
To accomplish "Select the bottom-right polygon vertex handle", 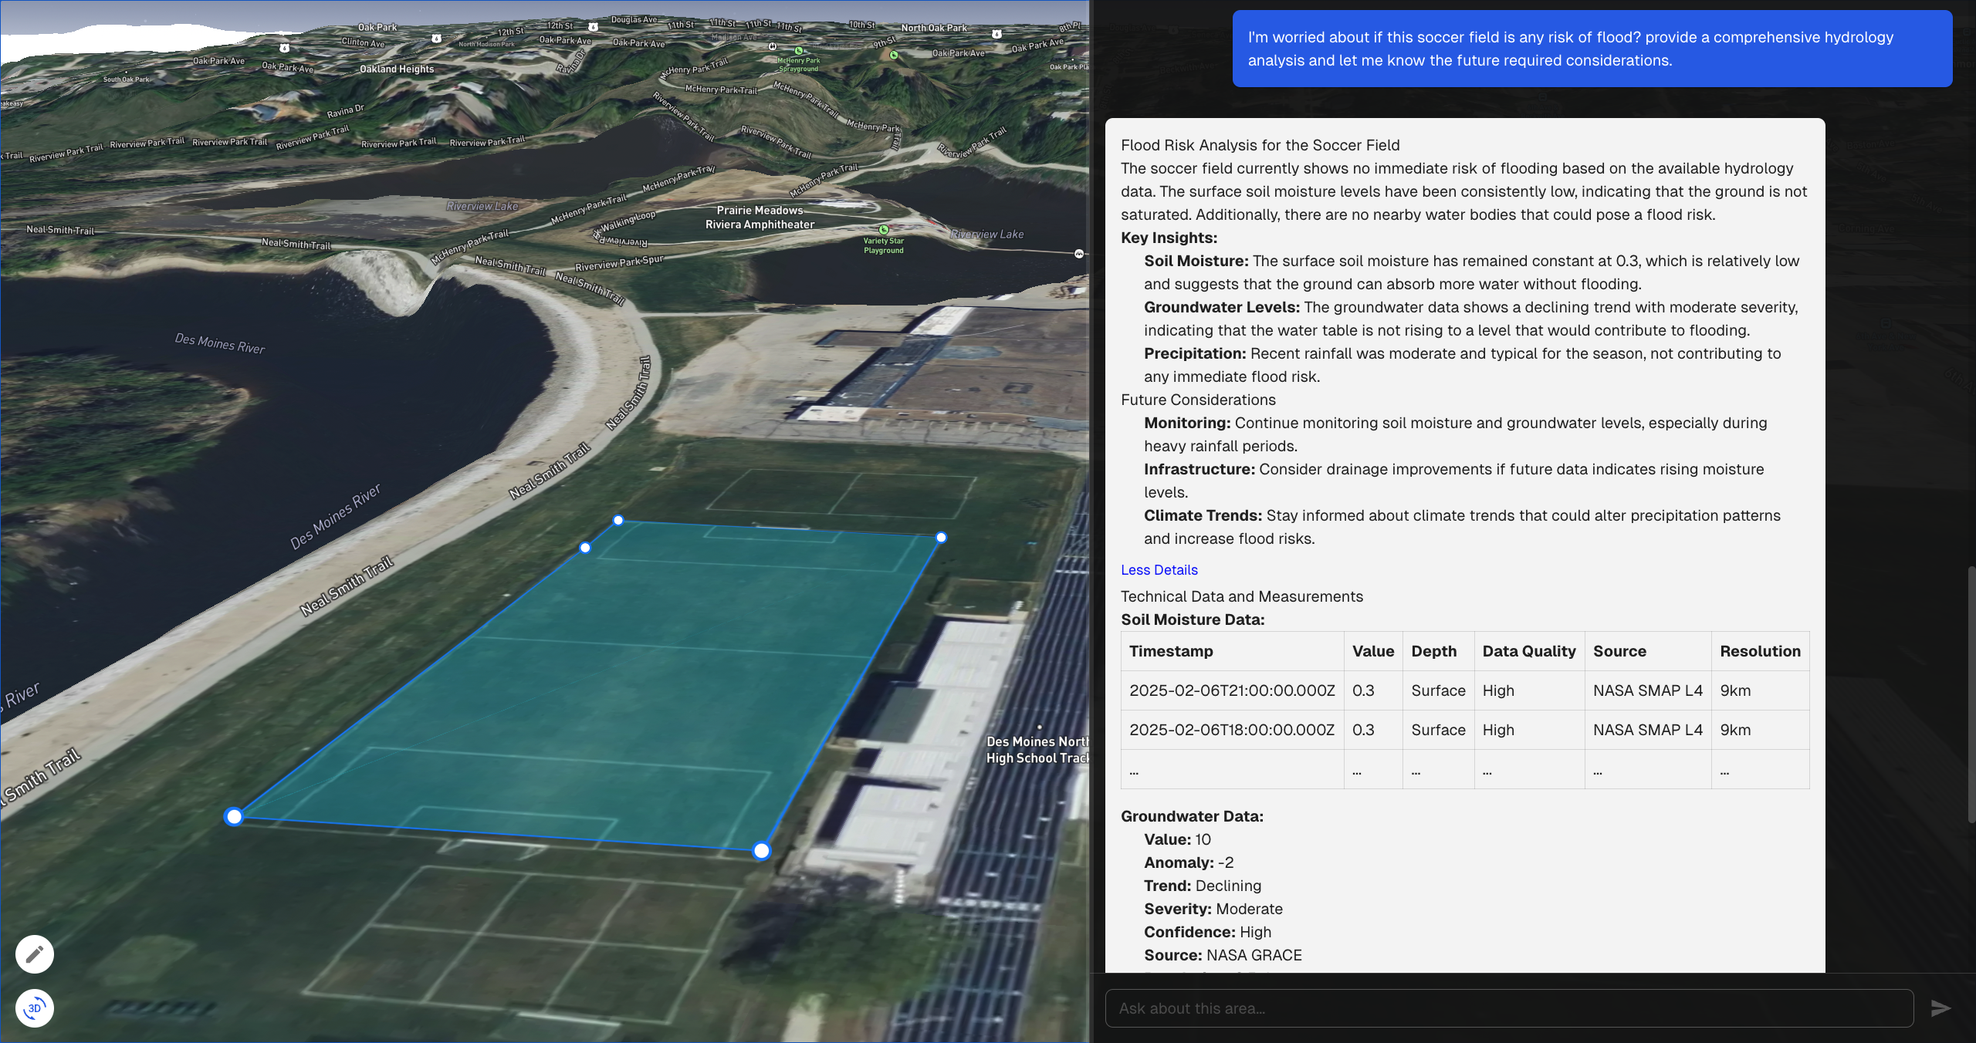I will tap(762, 850).
